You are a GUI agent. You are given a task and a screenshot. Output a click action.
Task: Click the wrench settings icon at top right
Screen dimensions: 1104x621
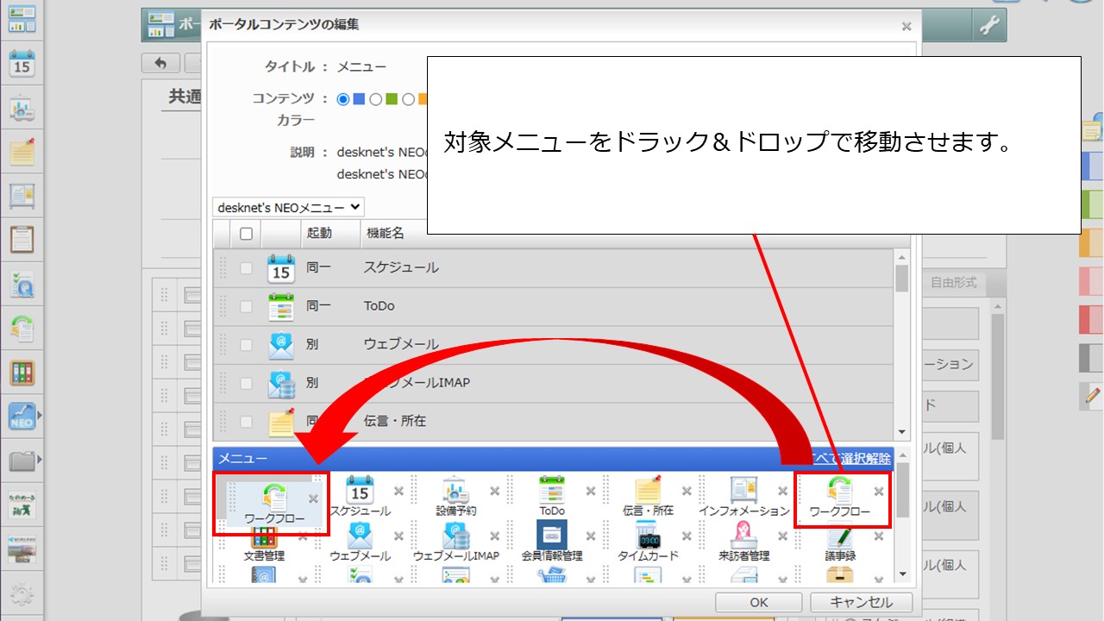click(x=989, y=26)
